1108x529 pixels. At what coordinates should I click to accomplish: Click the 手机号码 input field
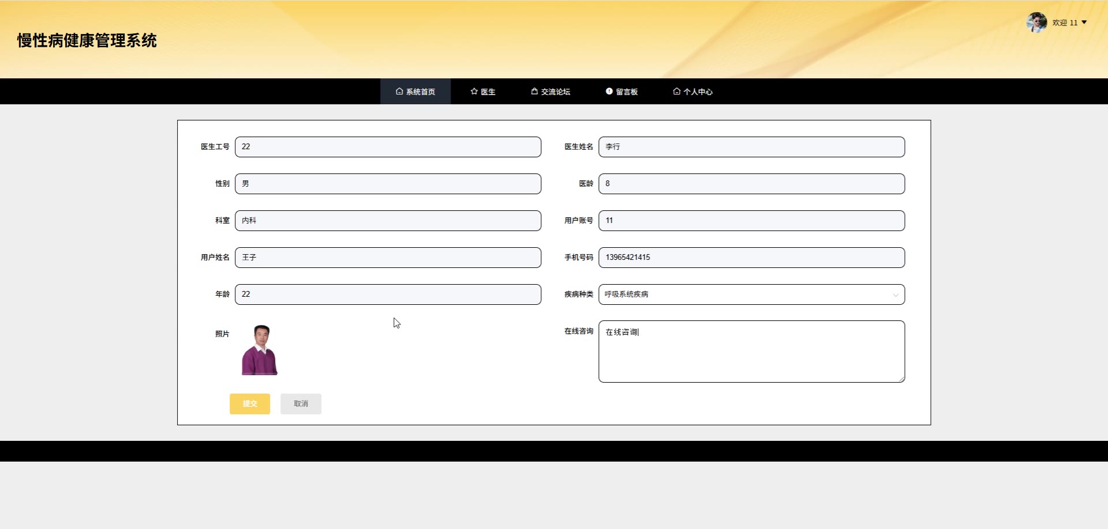[x=751, y=258]
